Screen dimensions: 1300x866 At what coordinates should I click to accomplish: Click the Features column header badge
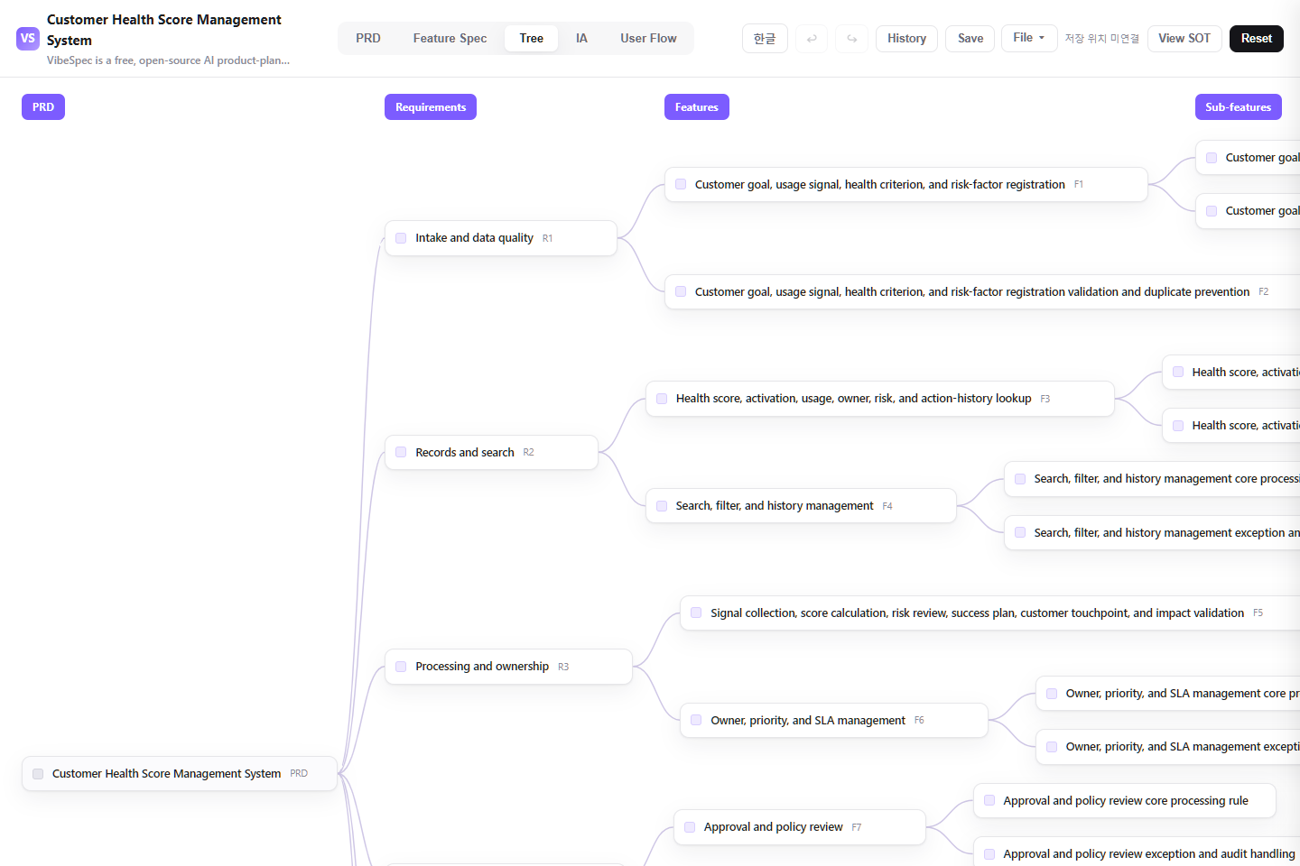(697, 107)
